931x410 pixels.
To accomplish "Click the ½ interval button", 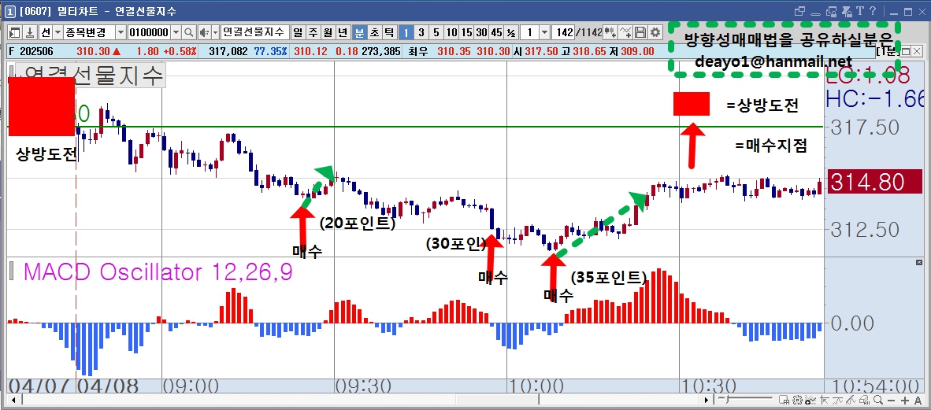I will point(511,32).
